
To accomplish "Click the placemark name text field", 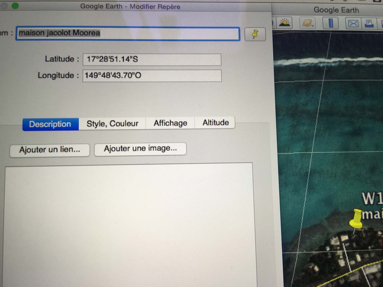I will 128,33.
